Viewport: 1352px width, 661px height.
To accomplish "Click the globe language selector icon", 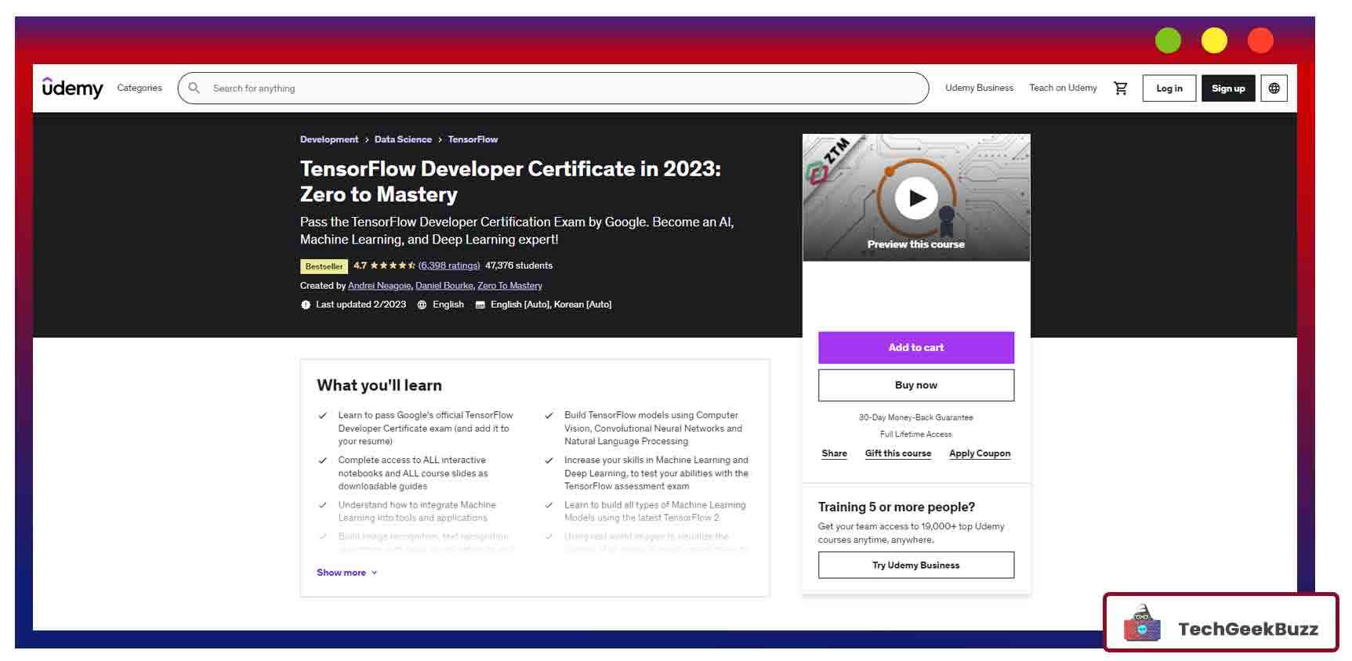I will [1274, 88].
